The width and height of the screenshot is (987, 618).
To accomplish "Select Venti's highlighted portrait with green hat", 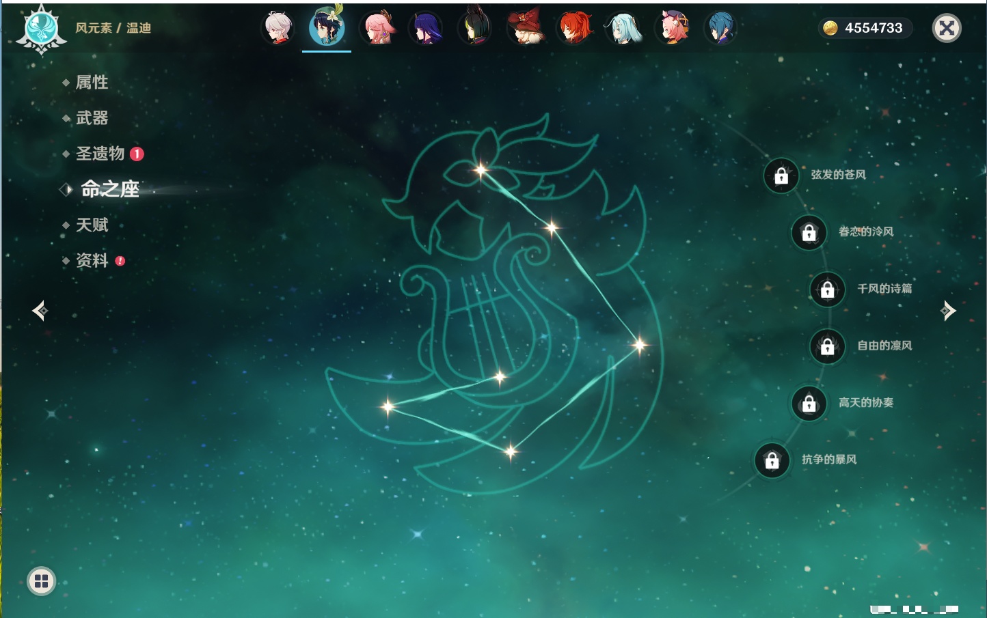I will pyautogui.click(x=327, y=27).
